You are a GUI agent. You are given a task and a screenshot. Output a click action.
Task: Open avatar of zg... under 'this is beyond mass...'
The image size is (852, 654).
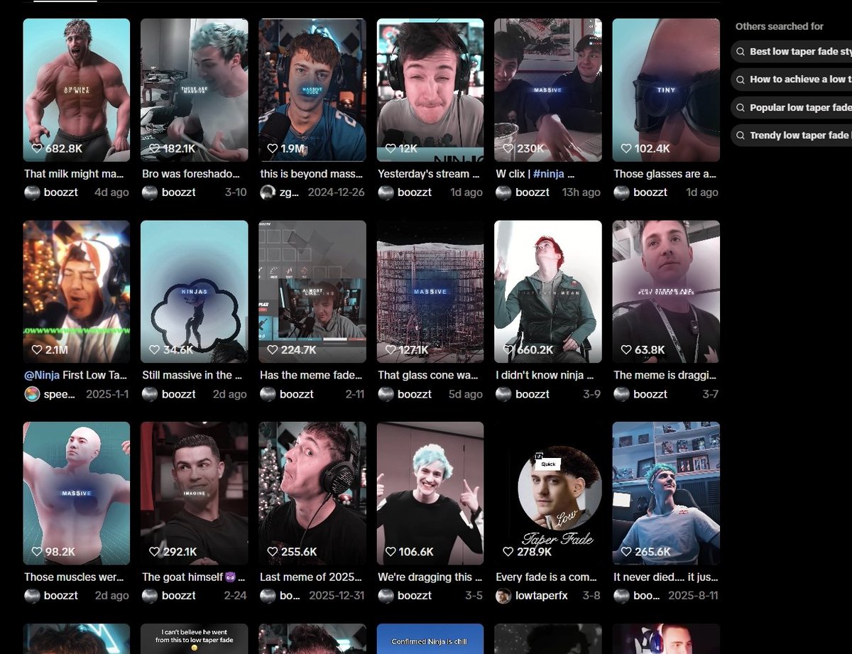[268, 192]
